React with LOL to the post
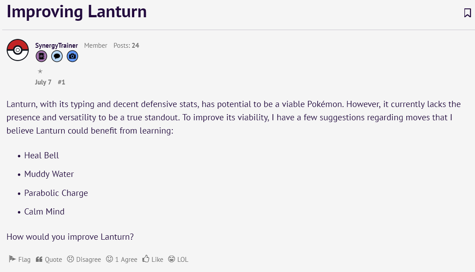 178,260
